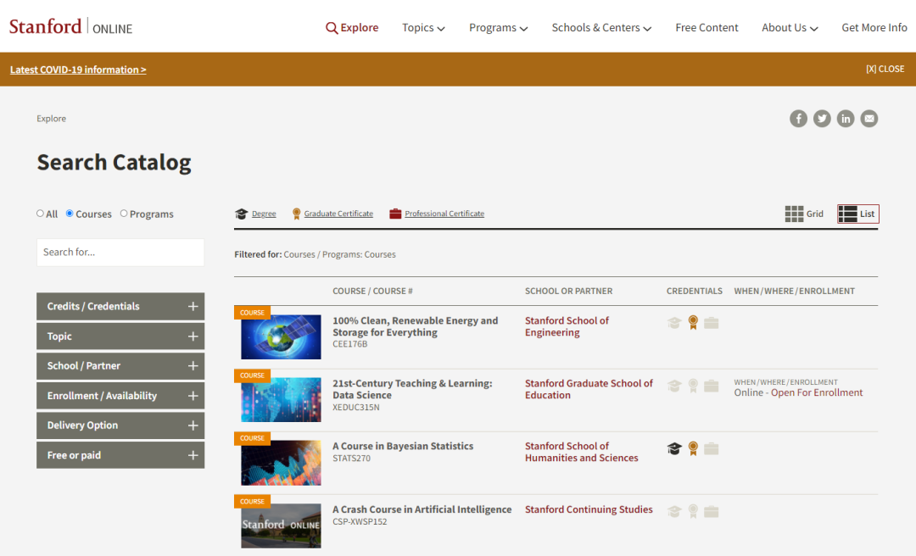Click the Degree graduation cap legend icon
This screenshot has width=916, height=556.
pos(241,214)
